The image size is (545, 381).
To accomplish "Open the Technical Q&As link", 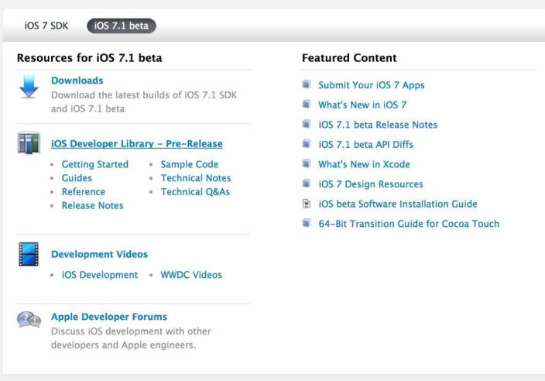I will point(195,192).
